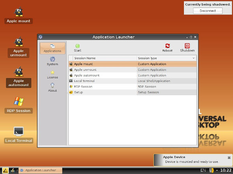Select the Local Terminal session row

tap(133, 81)
